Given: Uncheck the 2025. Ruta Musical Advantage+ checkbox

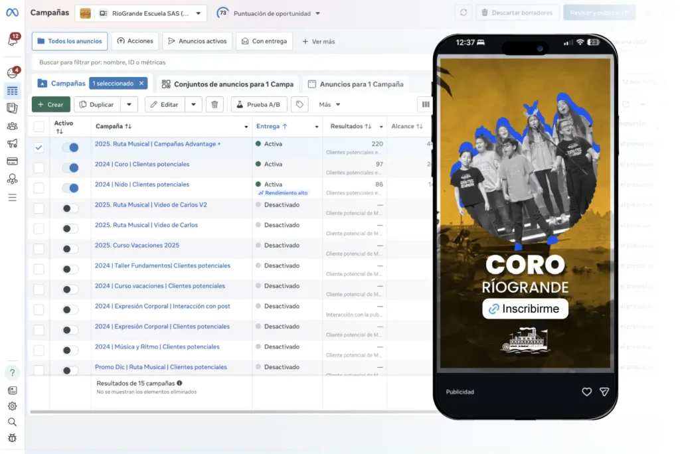Looking at the screenshot, I should [39, 147].
